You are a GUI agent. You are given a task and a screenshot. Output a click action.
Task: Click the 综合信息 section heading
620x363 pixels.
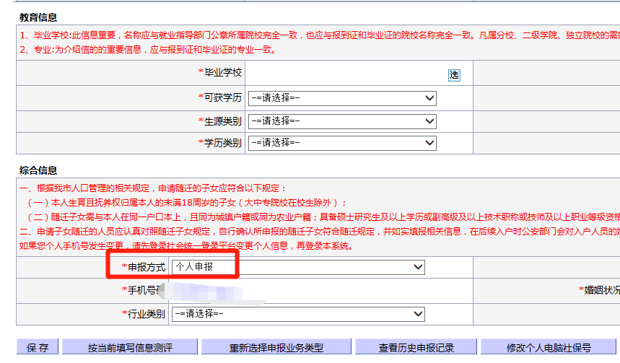[x=38, y=170]
